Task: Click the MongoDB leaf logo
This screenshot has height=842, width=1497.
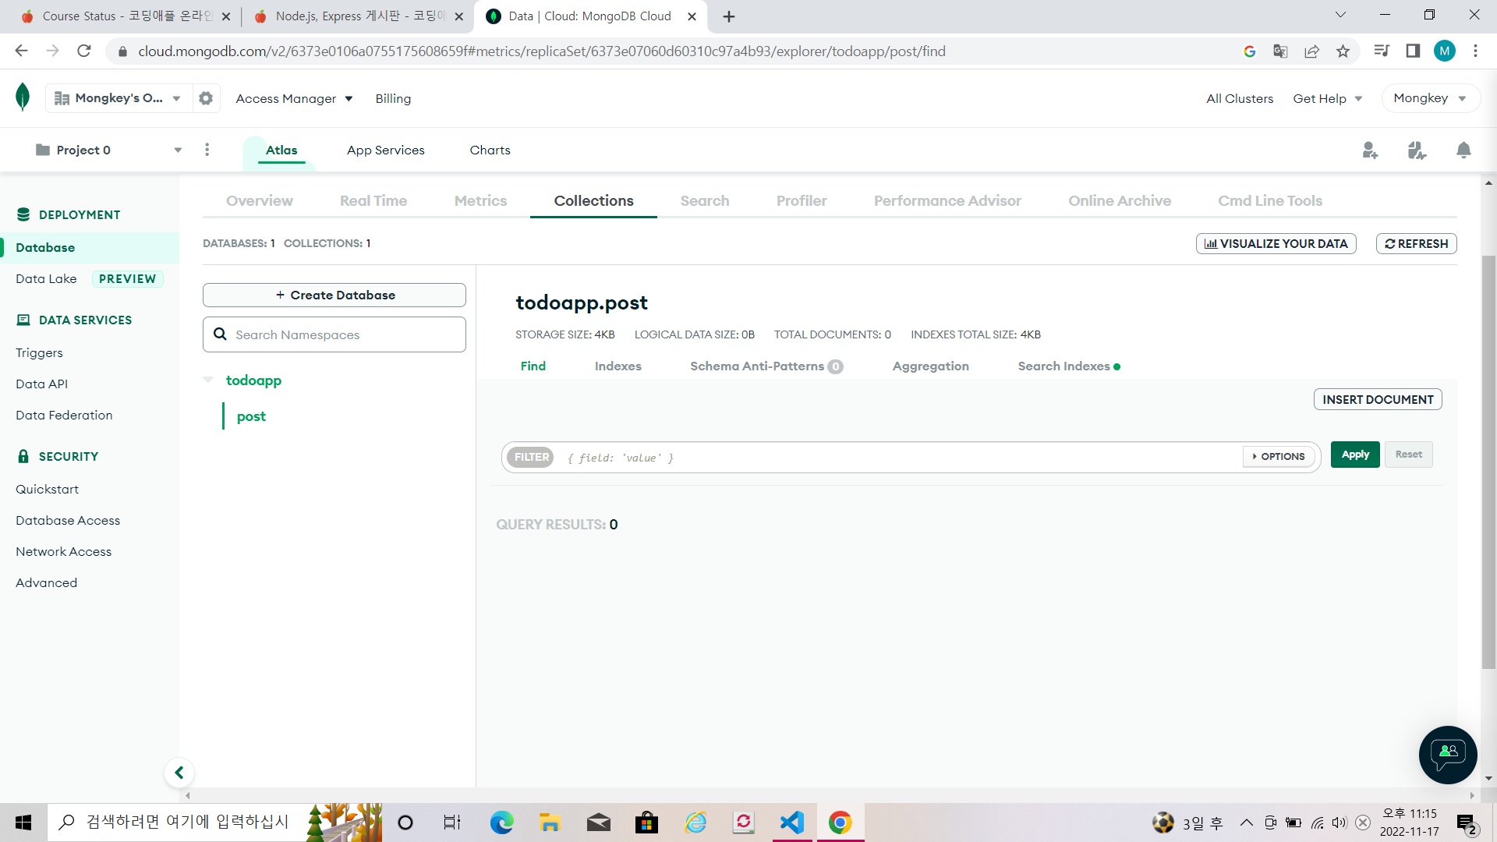Action: click(23, 97)
